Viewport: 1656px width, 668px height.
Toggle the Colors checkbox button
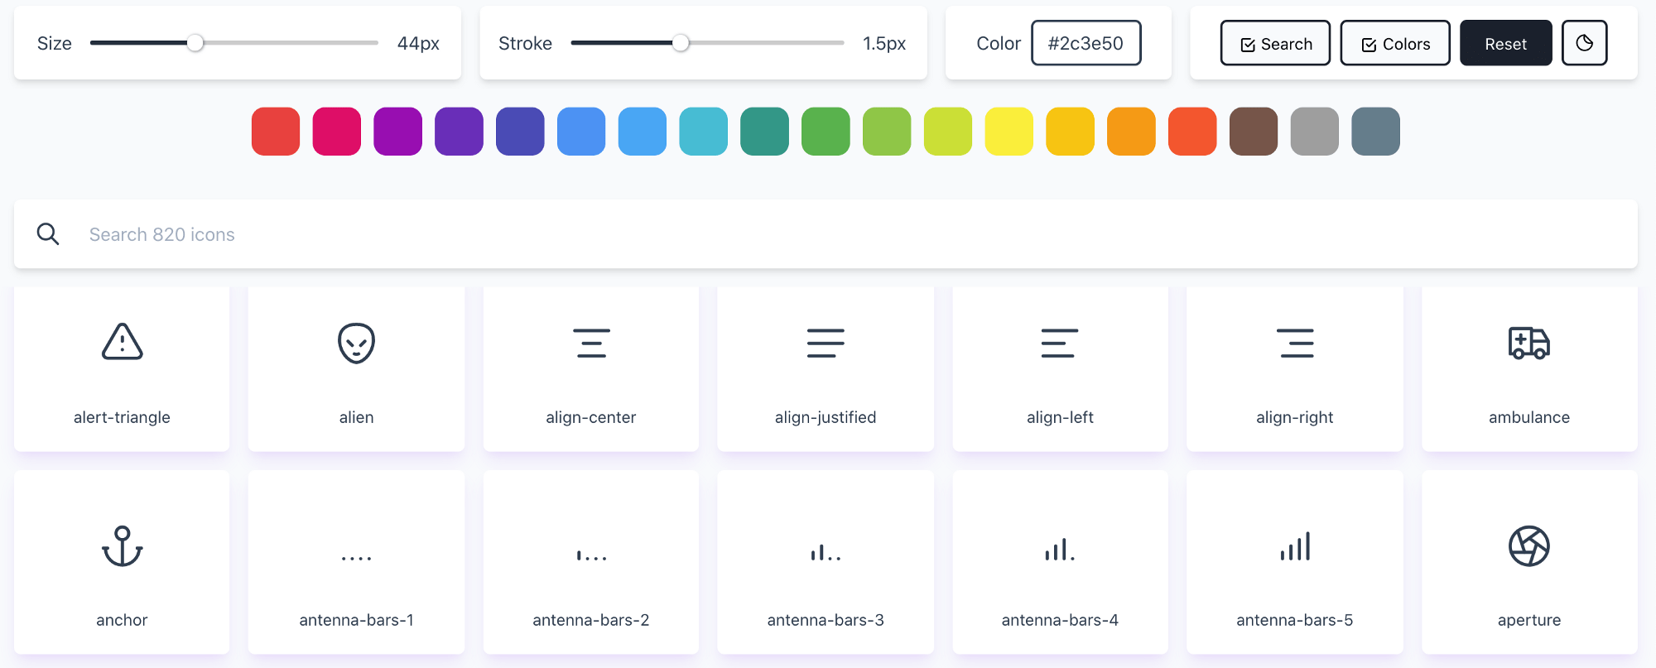pos(1395,43)
